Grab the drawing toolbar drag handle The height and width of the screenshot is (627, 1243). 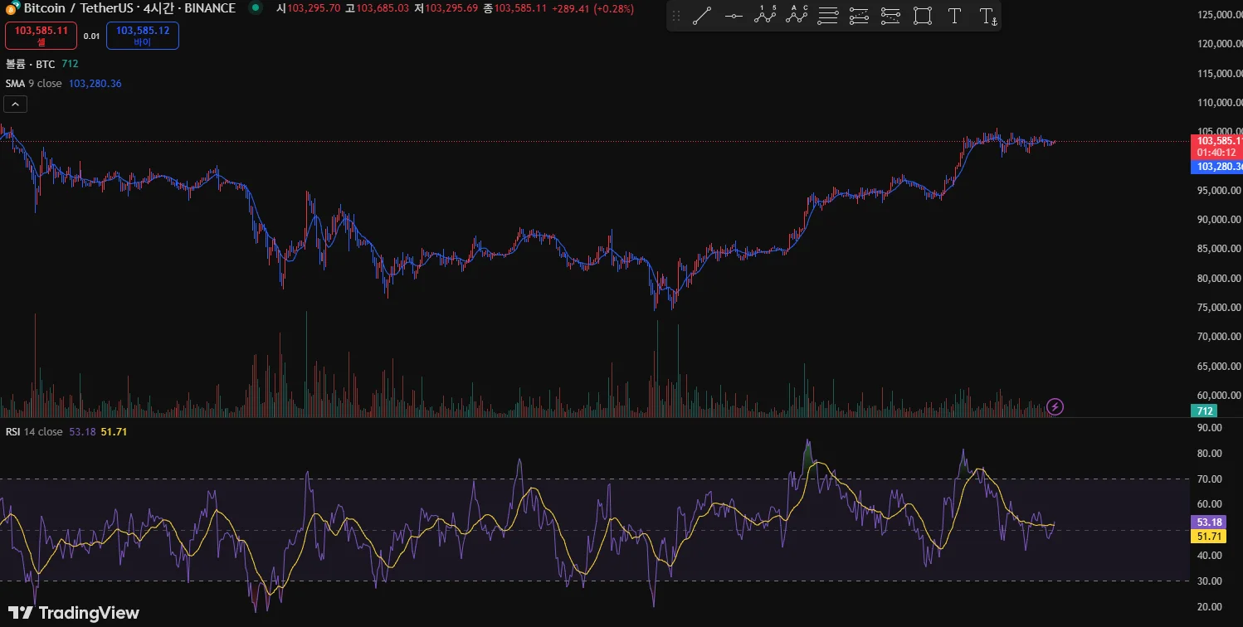coord(676,16)
